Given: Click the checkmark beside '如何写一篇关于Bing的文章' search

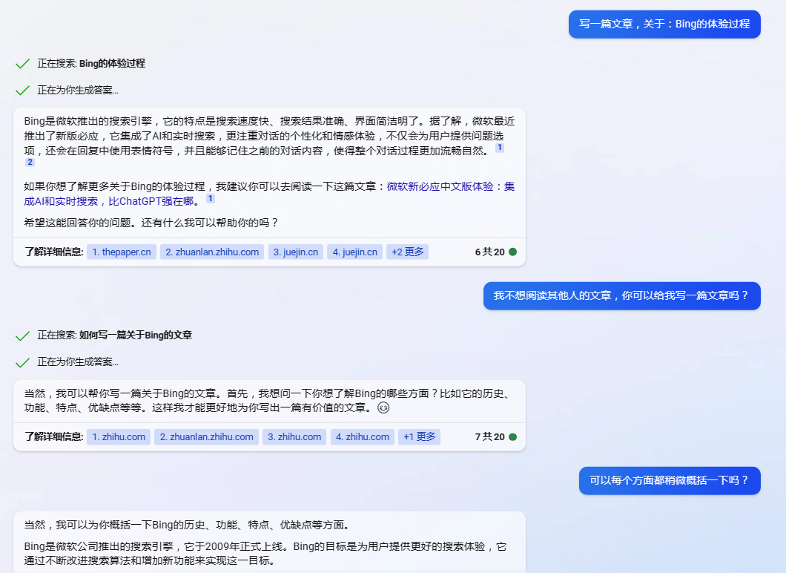Looking at the screenshot, I should pyautogui.click(x=22, y=335).
